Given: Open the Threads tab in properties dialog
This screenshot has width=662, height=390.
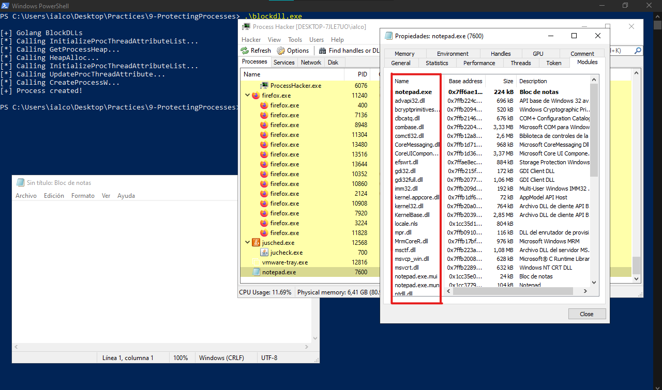Looking at the screenshot, I should pos(521,63).
